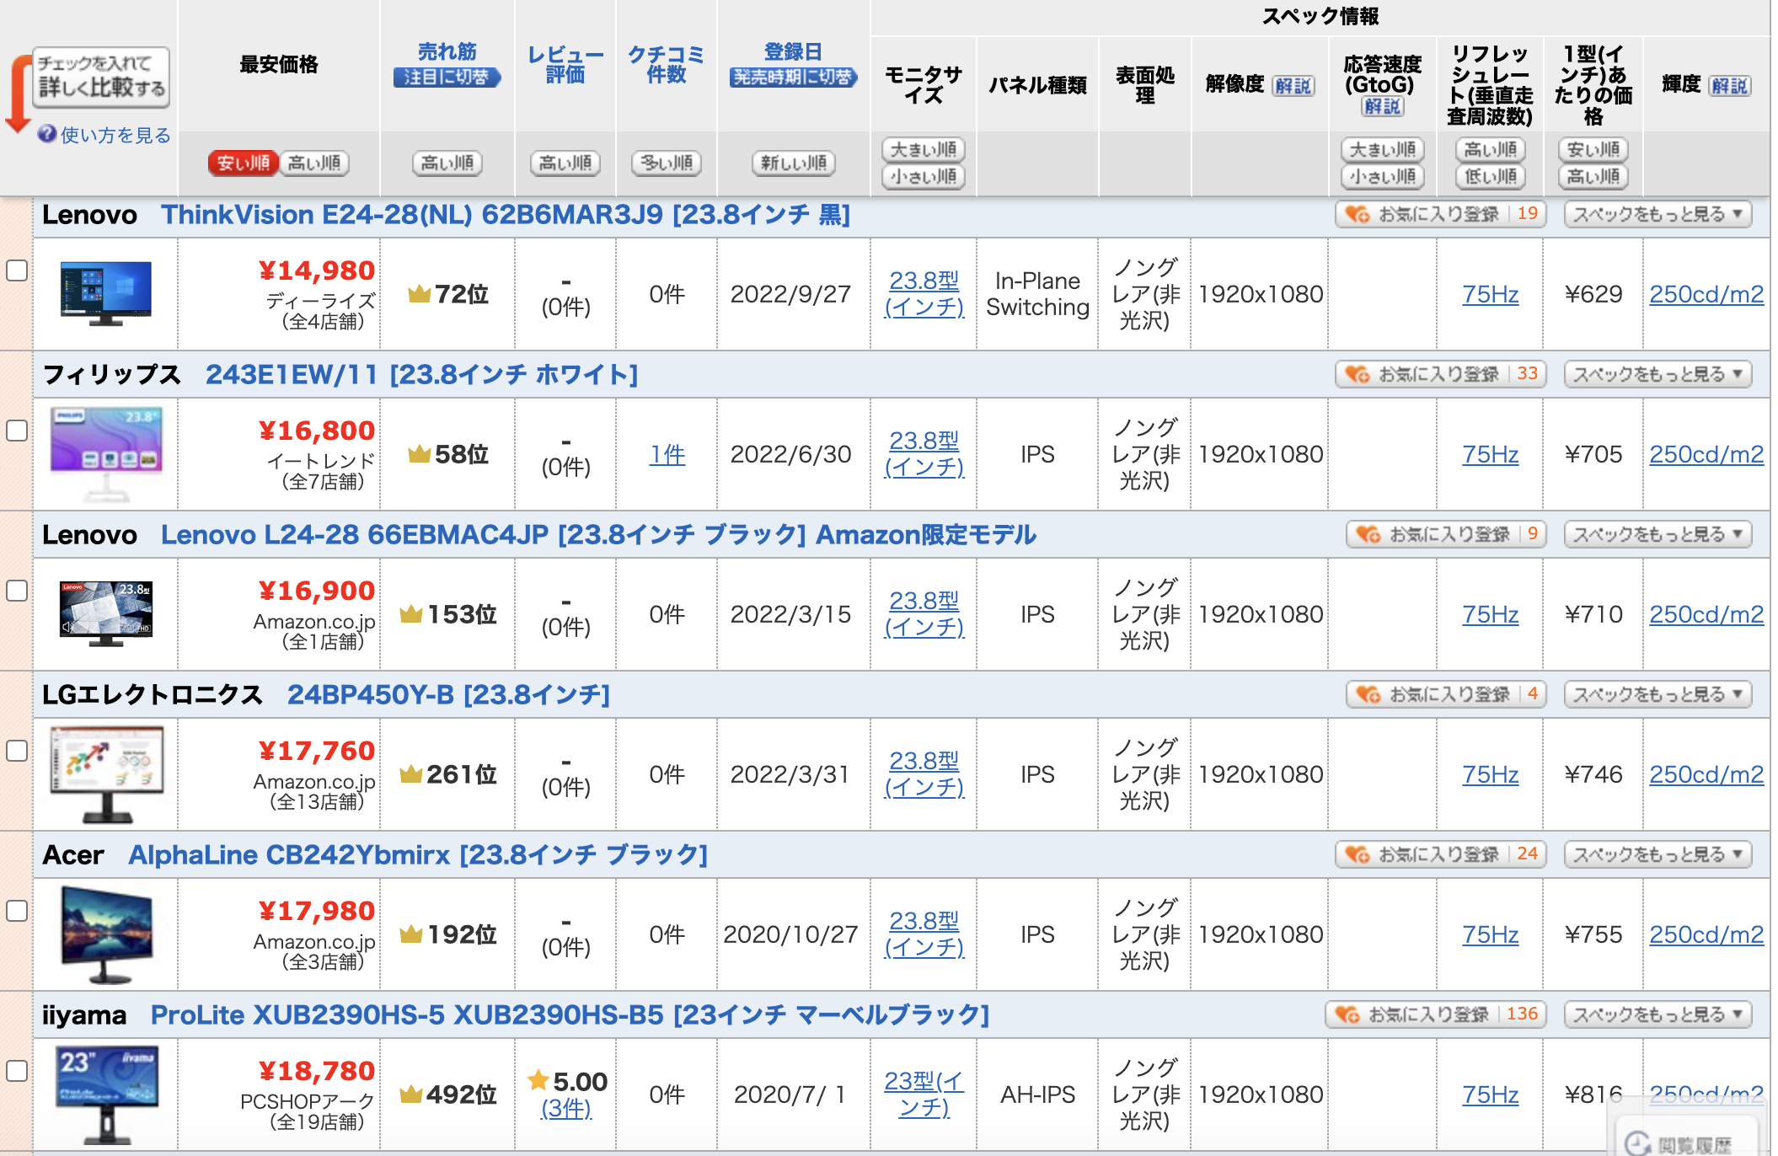Sort リフレッシュレート by 高い順
Viewport: 1778px width, 1156px height.
tap(1491, 150)
